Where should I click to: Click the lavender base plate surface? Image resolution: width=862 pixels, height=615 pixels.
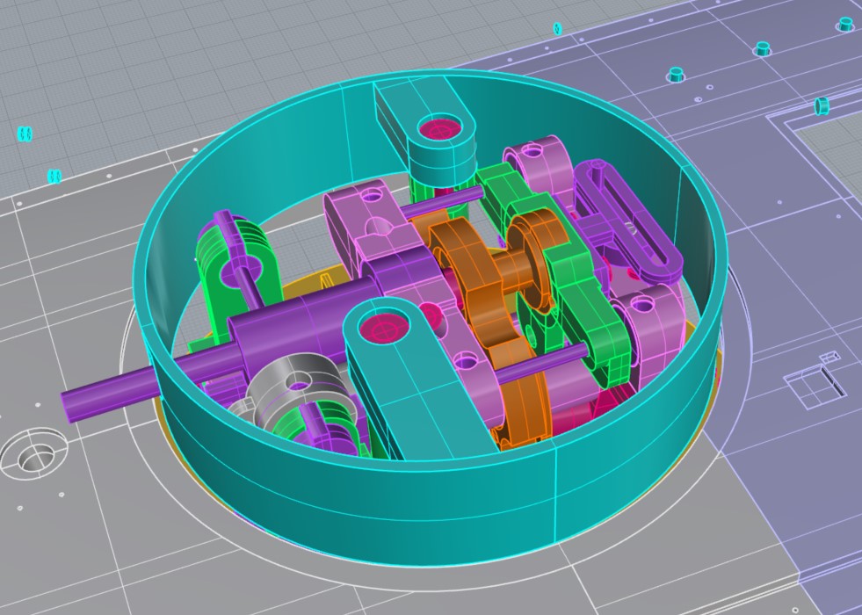[773, 483]
